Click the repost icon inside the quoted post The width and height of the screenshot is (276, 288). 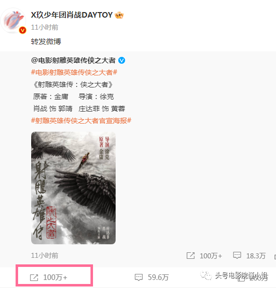point(191,256)
